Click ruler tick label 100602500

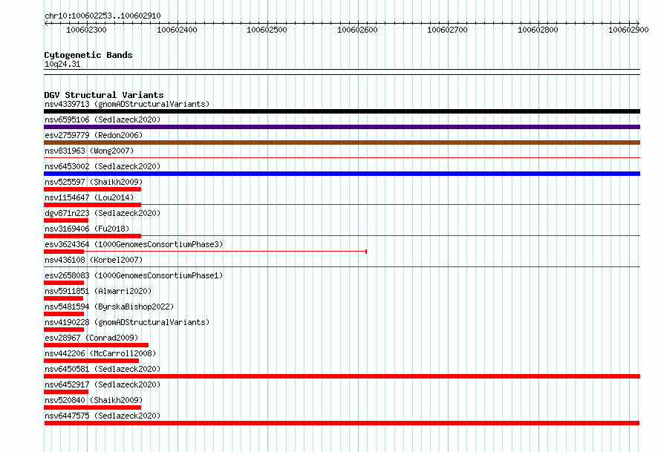coord(267,30)
